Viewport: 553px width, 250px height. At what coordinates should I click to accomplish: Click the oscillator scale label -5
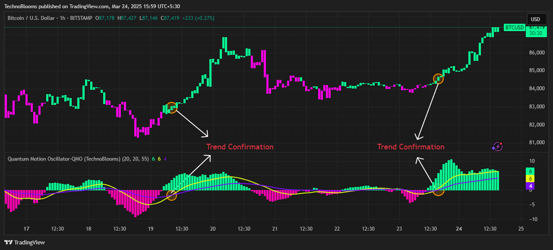[x=532, y=205]
